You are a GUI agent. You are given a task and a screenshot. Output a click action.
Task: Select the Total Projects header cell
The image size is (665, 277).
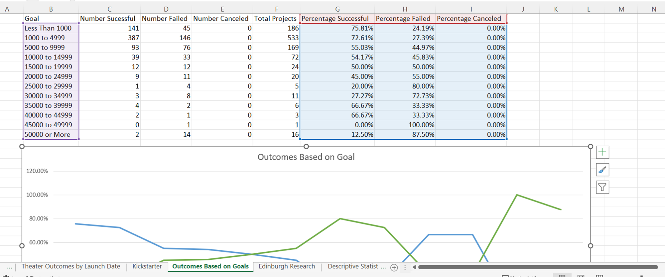[x=276, y=19]
